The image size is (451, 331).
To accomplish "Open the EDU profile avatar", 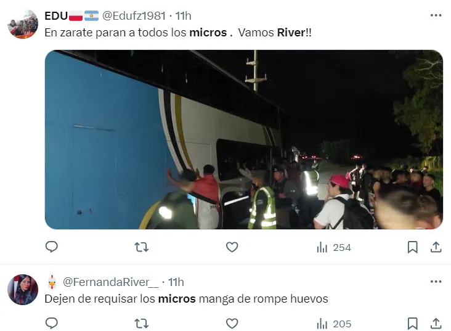I will coord(23,23).
